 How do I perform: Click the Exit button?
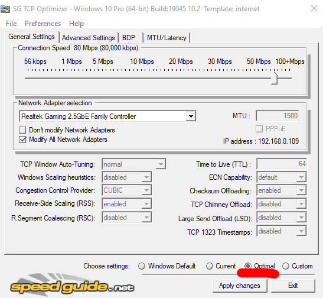[x=293, y=286]
